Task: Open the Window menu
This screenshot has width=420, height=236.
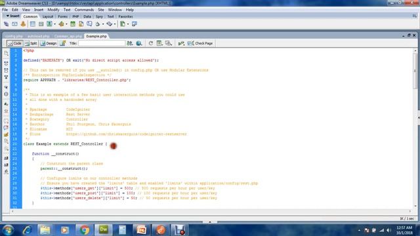Action: pyautogui.click(x=115, y=10)
